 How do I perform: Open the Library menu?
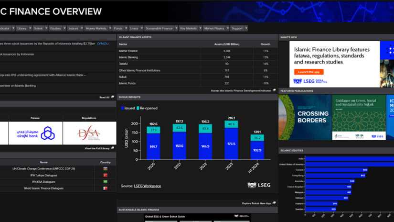click(x=22, y=28)
